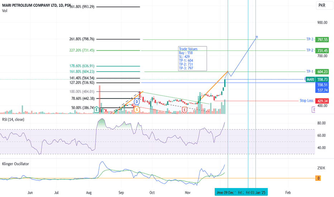Screen dimensions: 334x197
Task: Click the Nov label on the time axis
Action: (187, 193)
